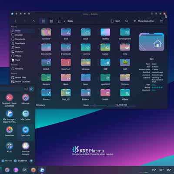Viewport: 174px width, 174px height.
Task: Open Pictures in Places panel
Action: (23, 52)
